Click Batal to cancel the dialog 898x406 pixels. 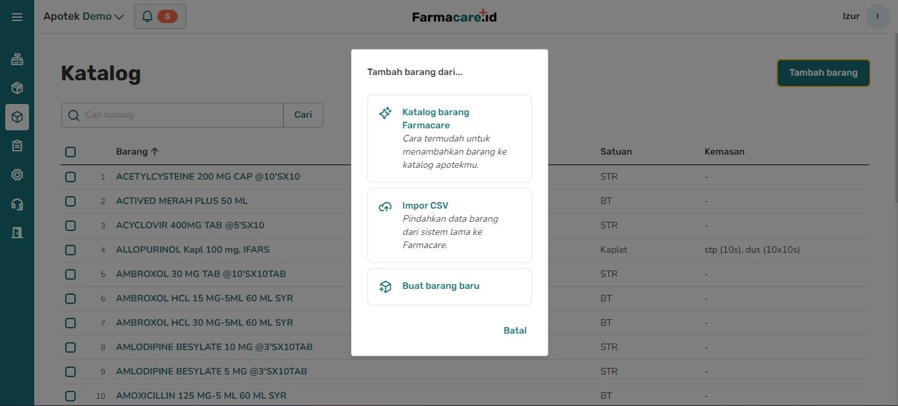[515, 330]
